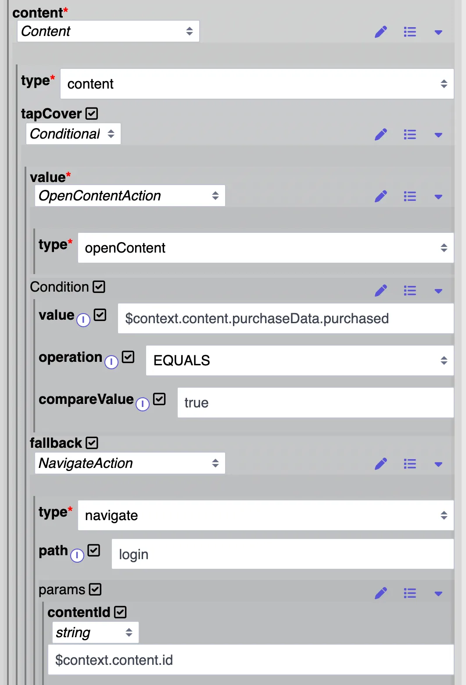Open the Conditional dropdown under tapCover
Image resolution: width=466 pixels, height=685 pixels.
[x=73, y=134]
